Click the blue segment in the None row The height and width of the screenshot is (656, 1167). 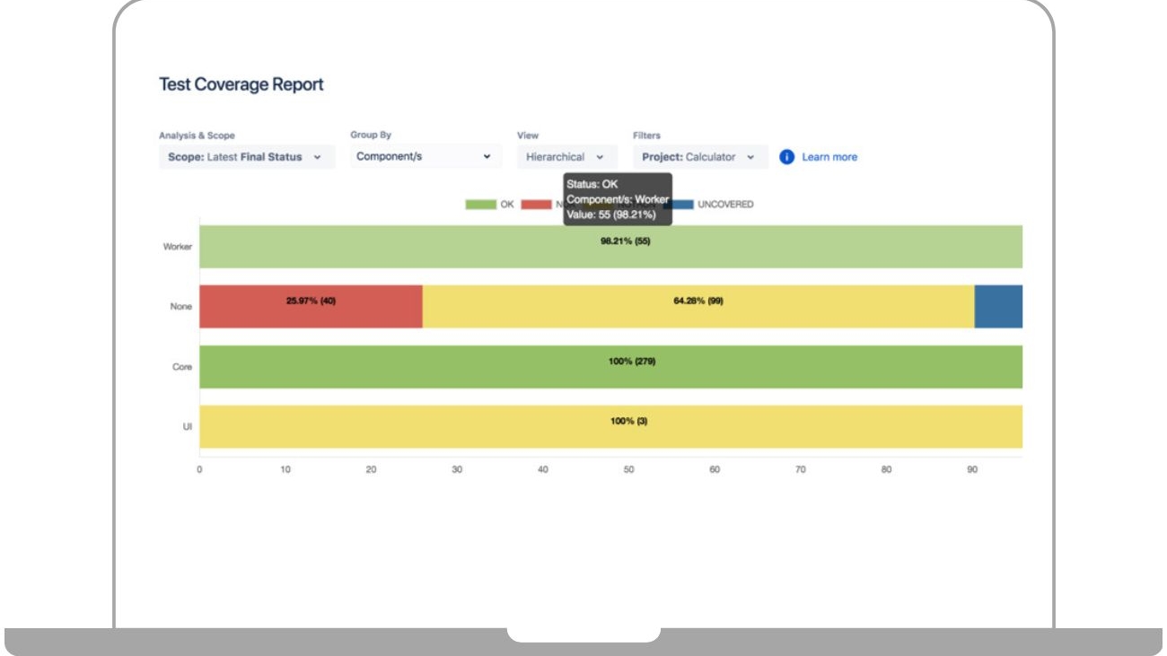[998, 307]
